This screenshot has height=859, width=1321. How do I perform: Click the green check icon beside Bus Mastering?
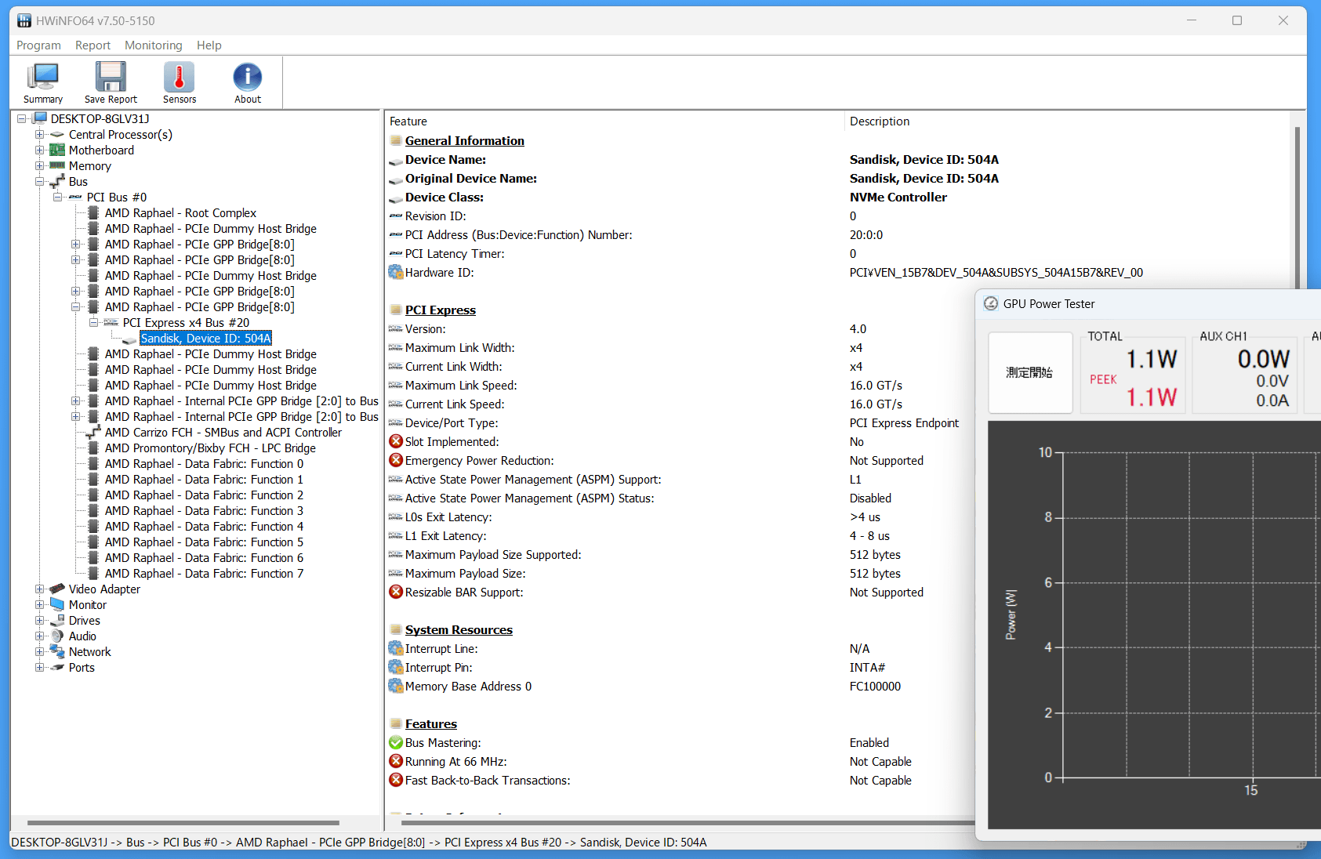point(396,742)
